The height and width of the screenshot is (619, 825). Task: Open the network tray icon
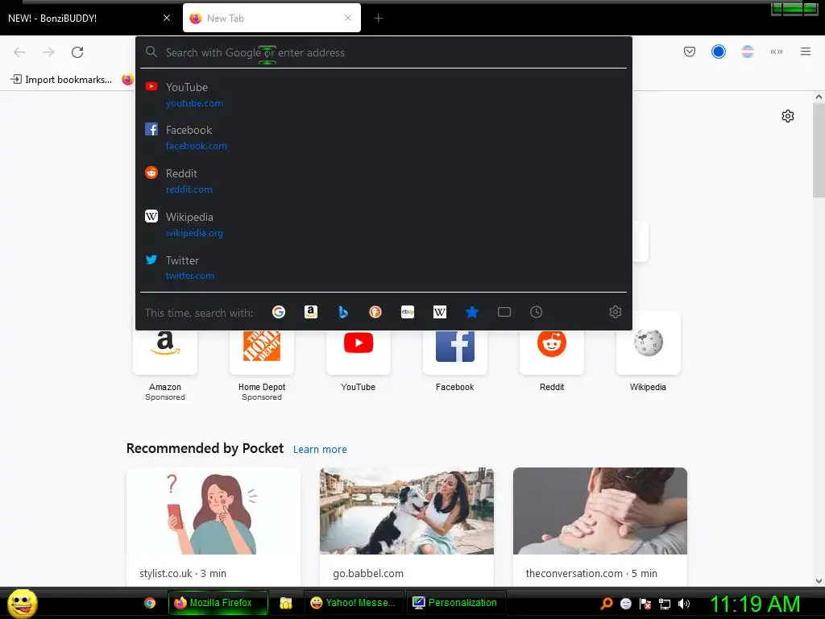(665, 604)
